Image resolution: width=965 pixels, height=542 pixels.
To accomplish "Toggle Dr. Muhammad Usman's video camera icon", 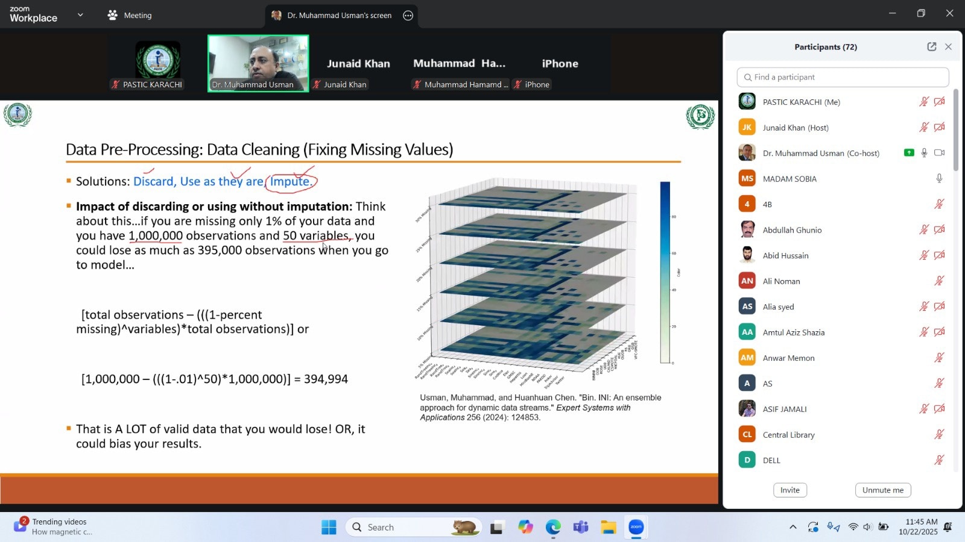I will (939, 153).
